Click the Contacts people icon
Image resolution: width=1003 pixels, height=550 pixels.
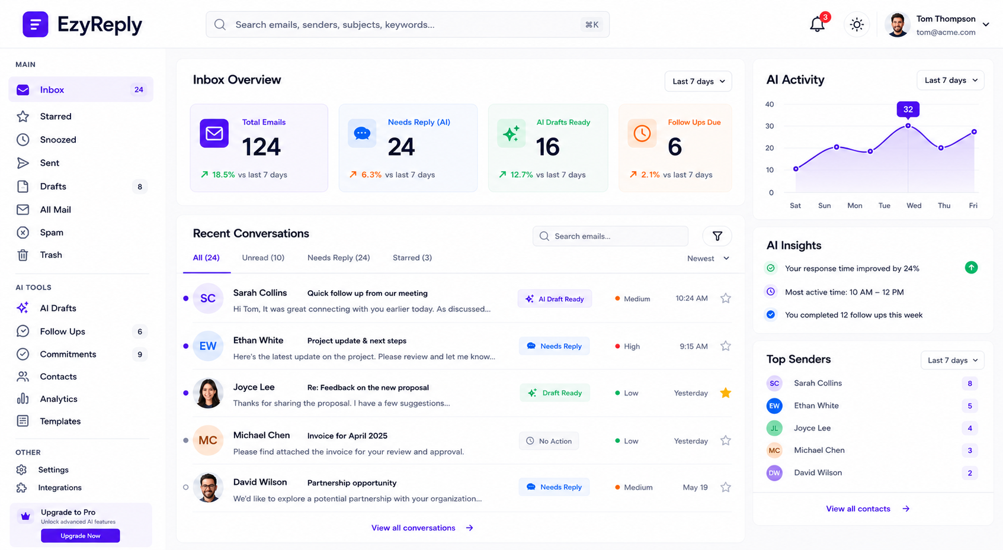pos(23,377)
